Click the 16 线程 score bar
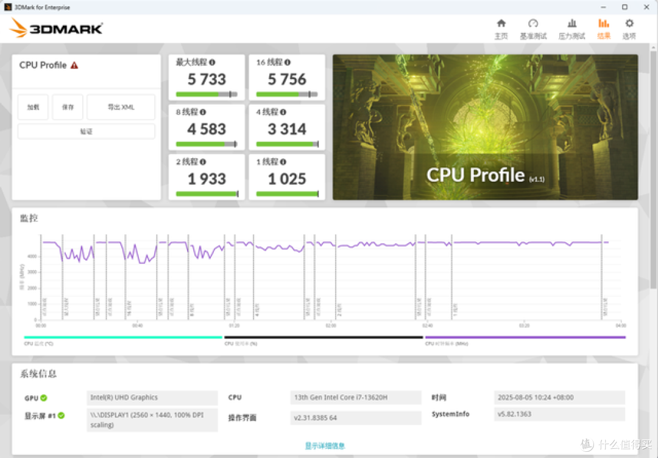The height and width of the screenshot is (458, 658). pos(287,94)
